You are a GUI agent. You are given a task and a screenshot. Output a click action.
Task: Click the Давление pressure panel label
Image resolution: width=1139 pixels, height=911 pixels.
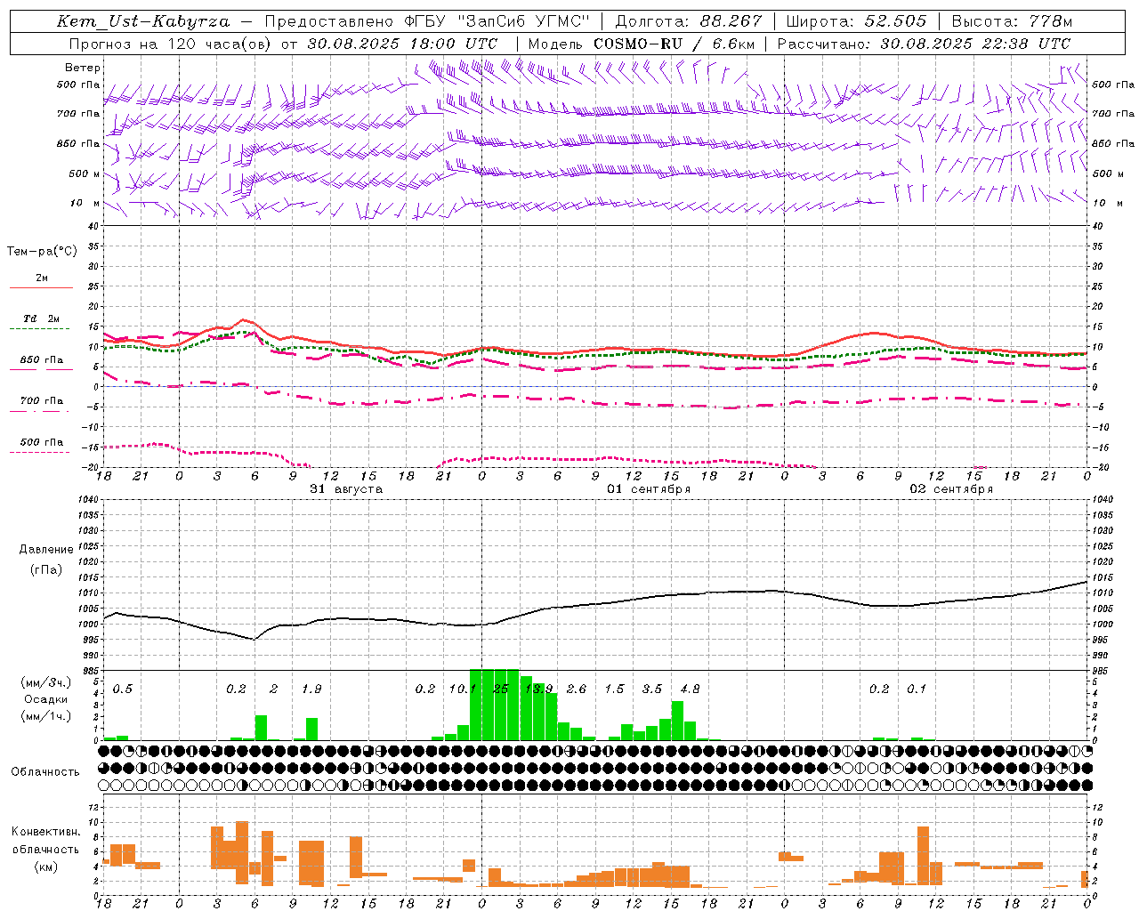[46, 550]
